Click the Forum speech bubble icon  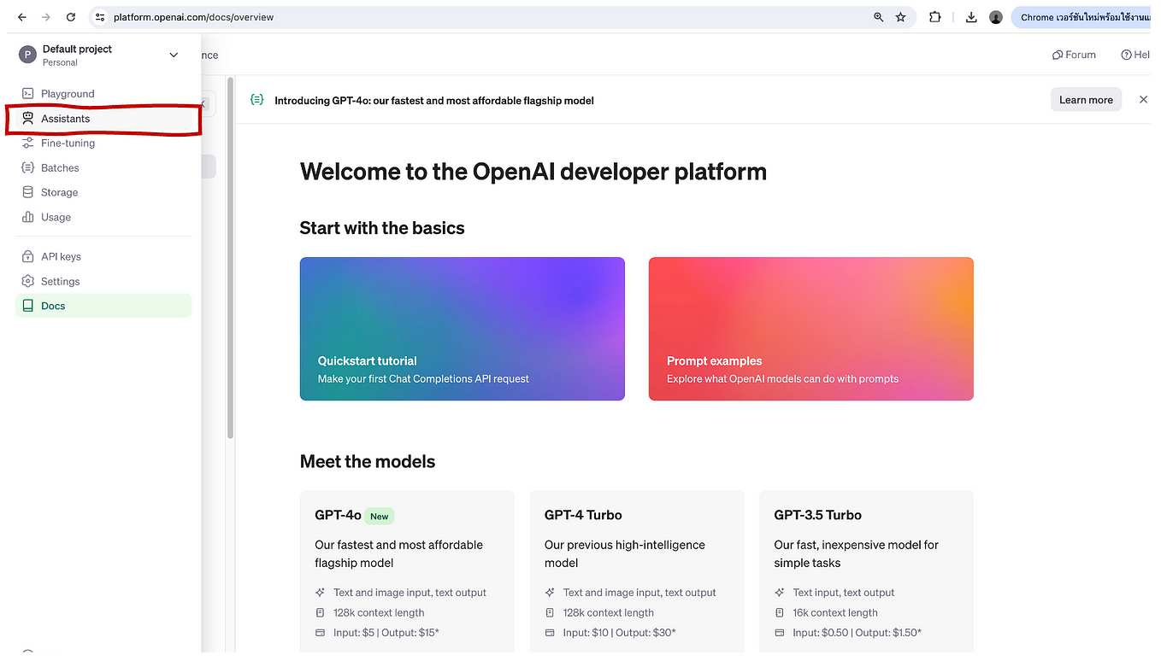[1058, 55]
